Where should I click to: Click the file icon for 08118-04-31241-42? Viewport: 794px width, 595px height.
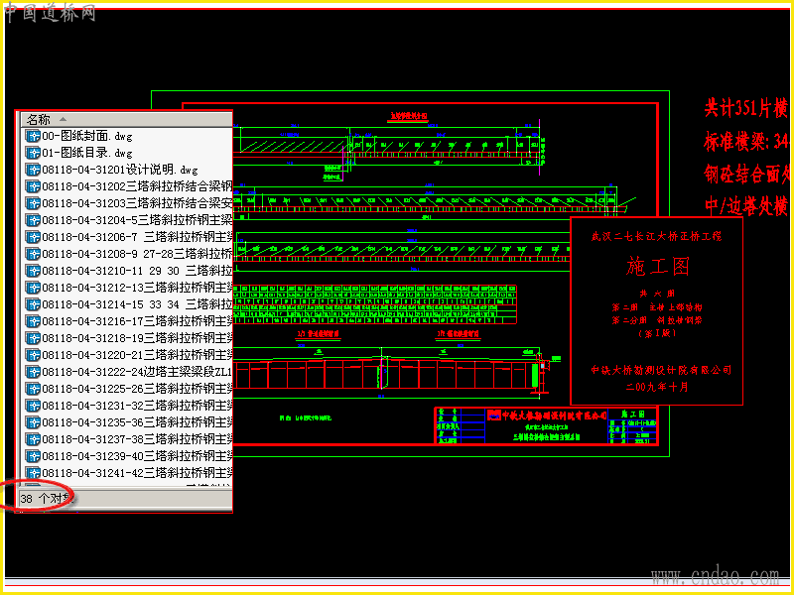click(33, 473)
